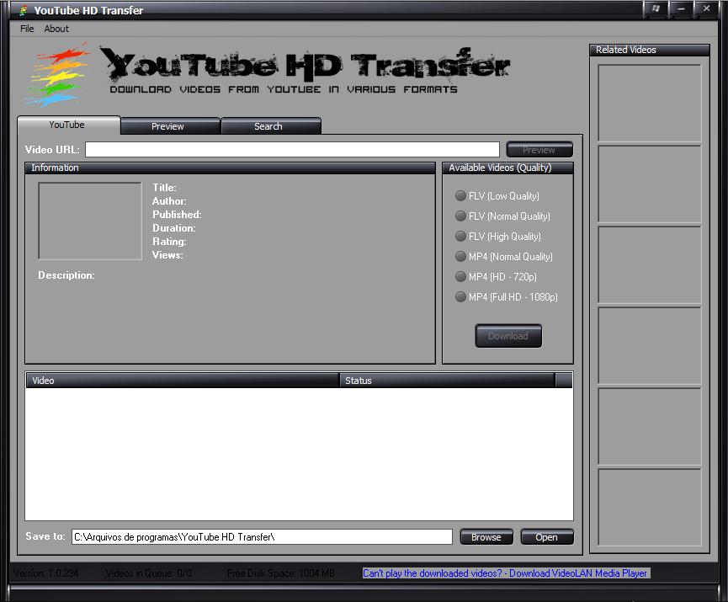Click the Video column header
This screenshot has height=602, width=728.
[183, 381]
